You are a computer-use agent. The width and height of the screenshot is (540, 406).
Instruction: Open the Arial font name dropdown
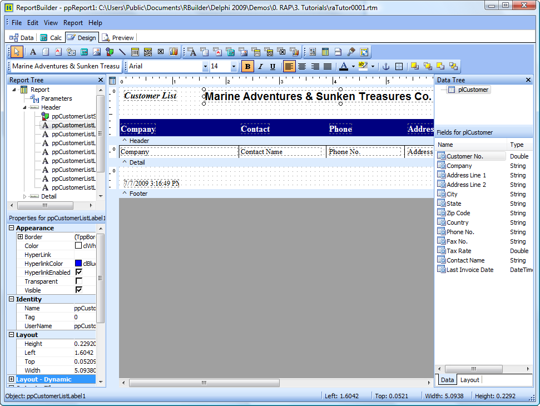point(205,66)
